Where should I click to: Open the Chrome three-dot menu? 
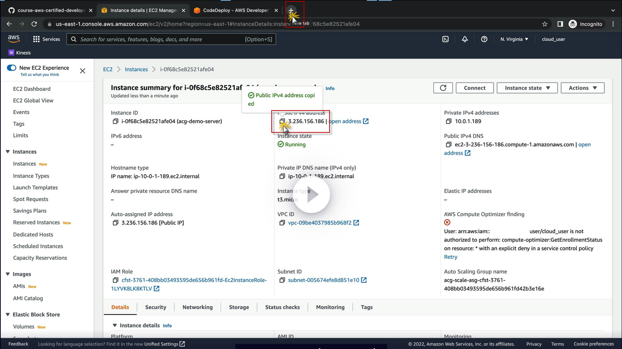tap(613, 24)
